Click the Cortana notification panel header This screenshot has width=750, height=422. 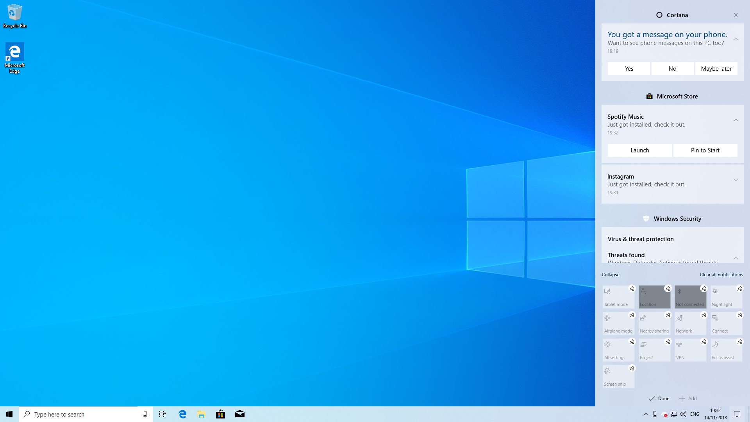tap(672, 14)
